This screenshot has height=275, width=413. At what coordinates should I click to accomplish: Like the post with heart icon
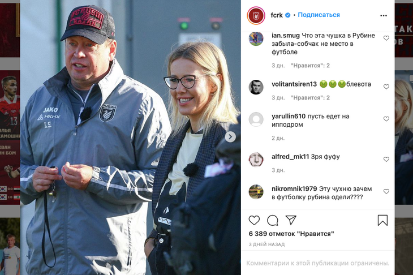point(254,220)
